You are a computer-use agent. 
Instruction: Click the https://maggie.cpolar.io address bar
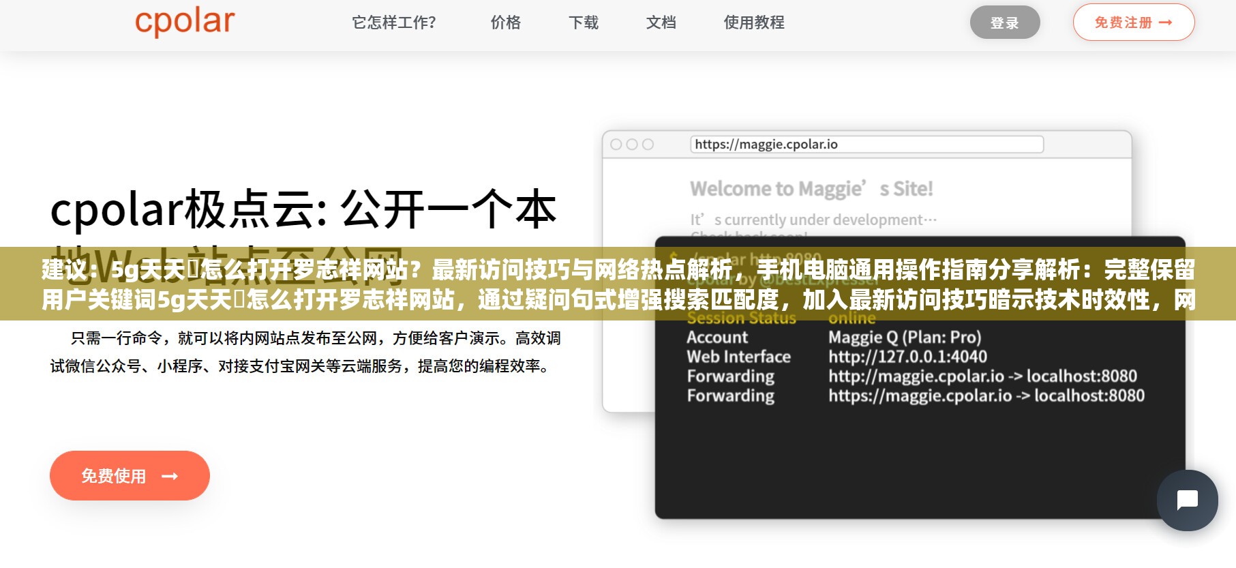coord(866,144)
